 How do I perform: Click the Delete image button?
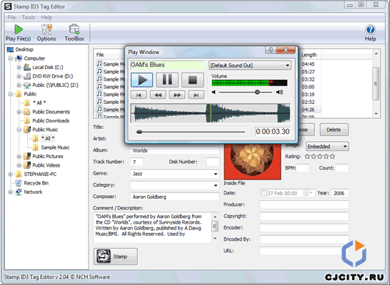(334, 130)
